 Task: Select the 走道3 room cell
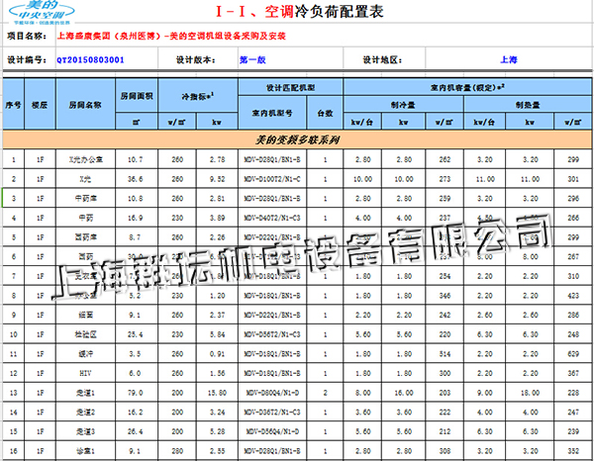click(85, 431)
